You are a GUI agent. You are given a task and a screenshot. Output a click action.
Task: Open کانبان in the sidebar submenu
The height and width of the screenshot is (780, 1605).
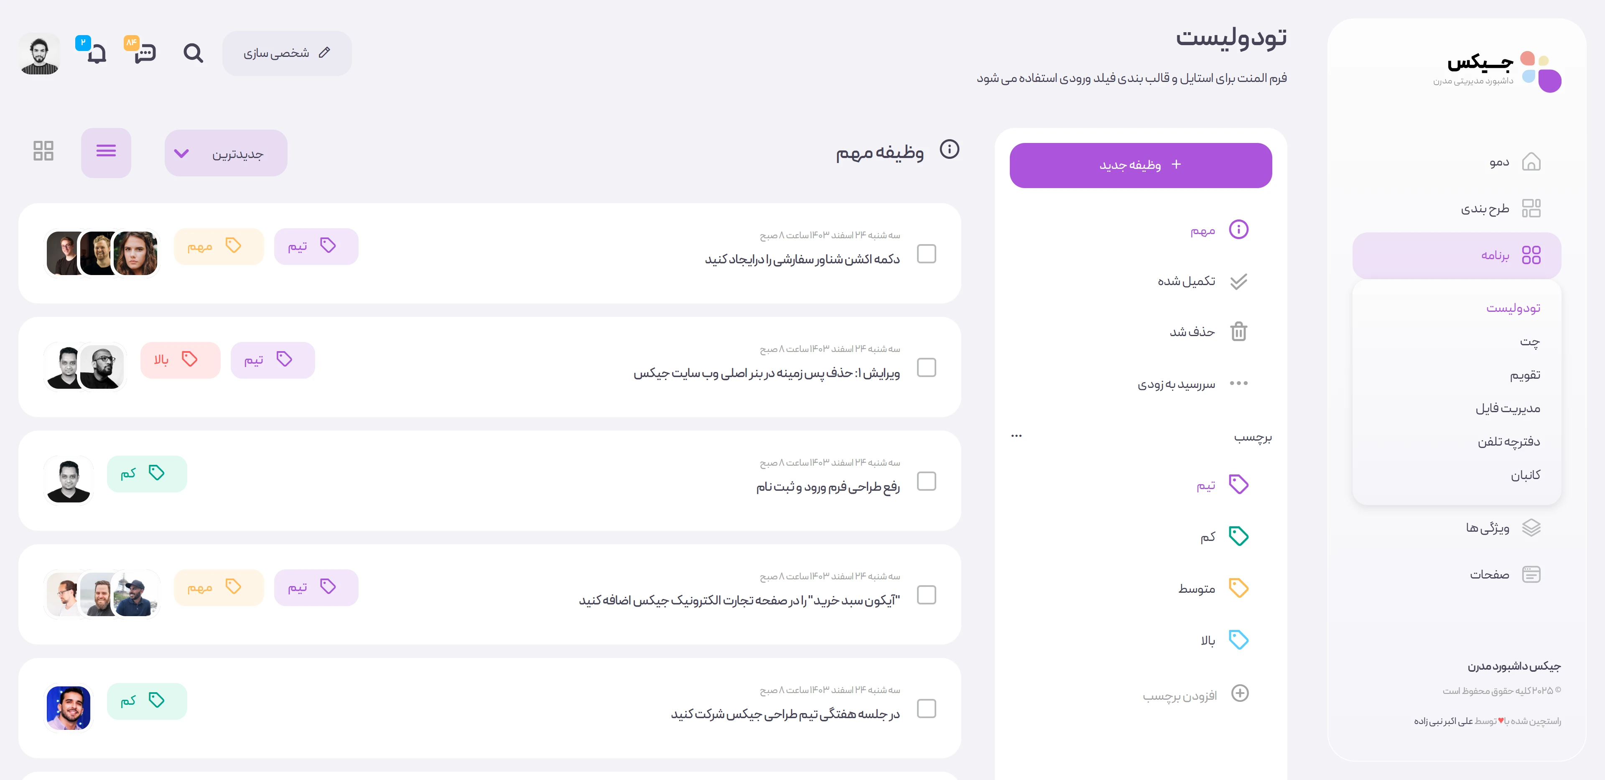[1525, 475]
